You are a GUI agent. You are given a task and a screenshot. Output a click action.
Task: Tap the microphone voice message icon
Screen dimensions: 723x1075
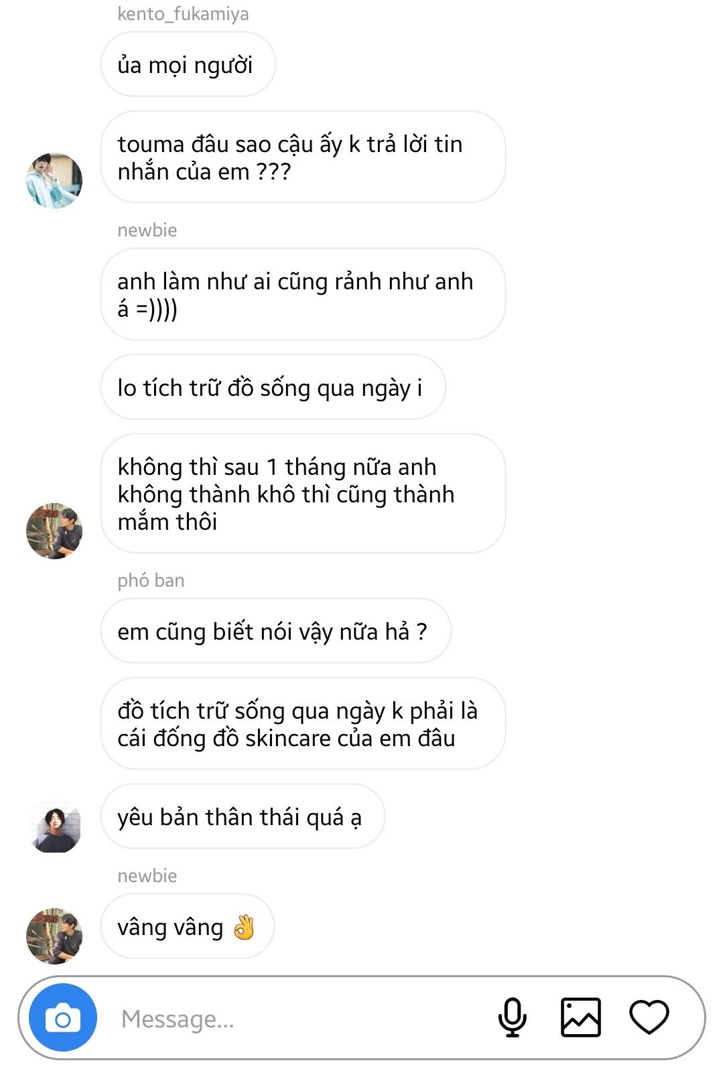(513, 1018)
